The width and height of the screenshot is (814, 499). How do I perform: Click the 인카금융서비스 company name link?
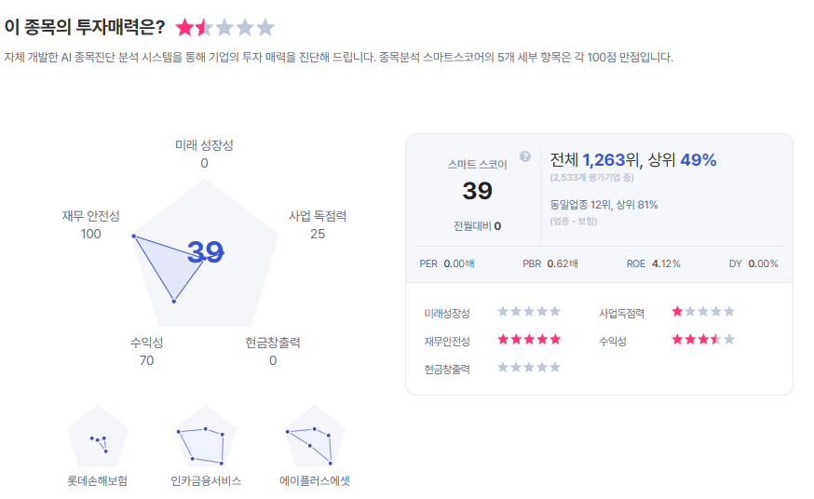[x=206, y=481]
